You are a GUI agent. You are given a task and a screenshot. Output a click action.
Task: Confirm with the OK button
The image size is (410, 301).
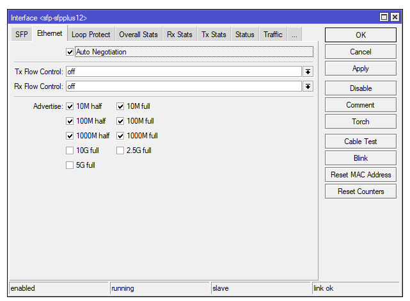pyautogui.click(x=361, y=35)
